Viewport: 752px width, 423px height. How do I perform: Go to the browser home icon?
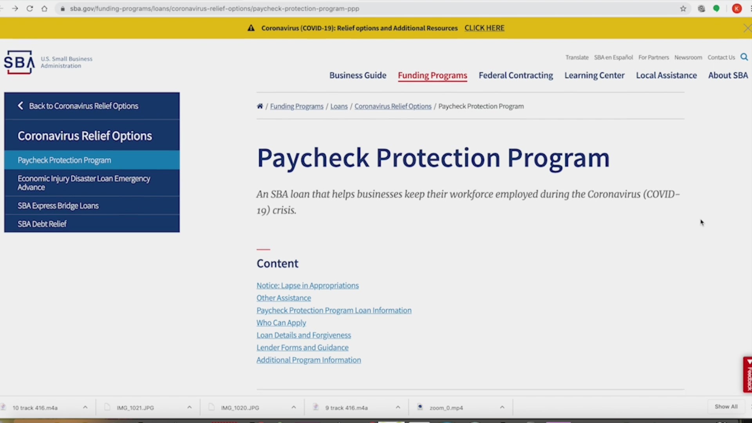click(x=44, y=8)
